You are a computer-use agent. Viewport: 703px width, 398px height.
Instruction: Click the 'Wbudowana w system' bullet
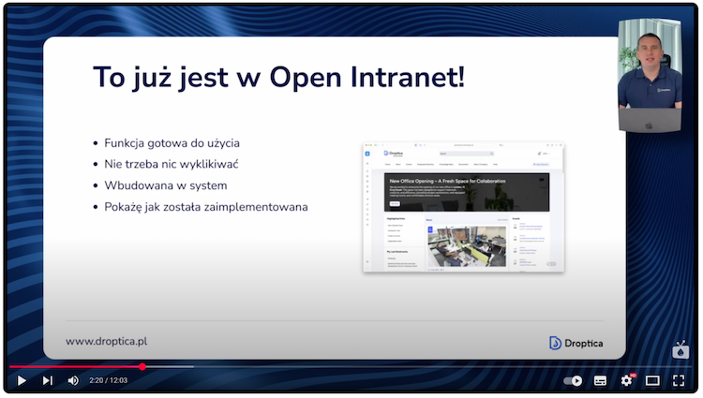click(165, 185)
